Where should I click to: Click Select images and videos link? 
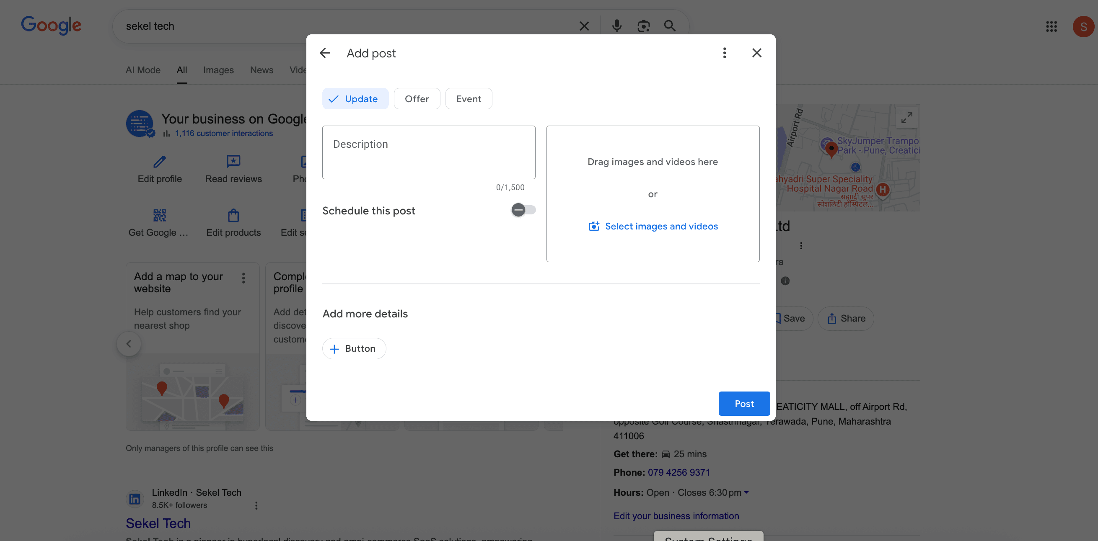coord(661,226)
